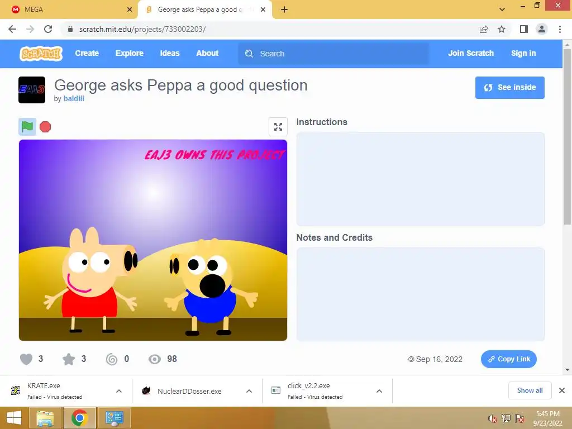This screenshot has height=429, width=572.
Task: Click the Copy Link button
Action: click(508, 359)
